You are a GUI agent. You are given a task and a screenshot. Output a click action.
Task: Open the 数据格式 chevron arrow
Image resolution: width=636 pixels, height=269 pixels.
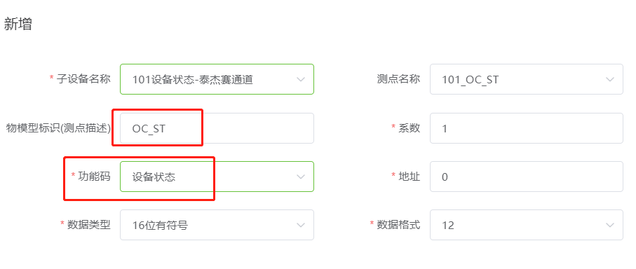click(610, 225)
